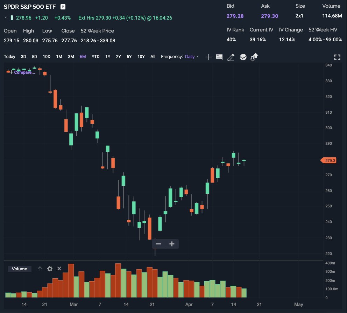Select the 6M time range
The width and height of the screenshot is (347, 313).
(x=83, y=57)
